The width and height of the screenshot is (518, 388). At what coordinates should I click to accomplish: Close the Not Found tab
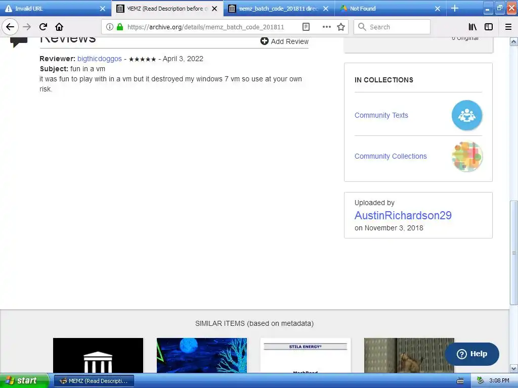[438, 9]
